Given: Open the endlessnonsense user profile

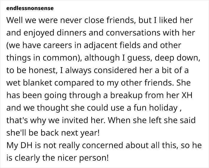Looking at the screenshot, I should [x=30, y=8].
